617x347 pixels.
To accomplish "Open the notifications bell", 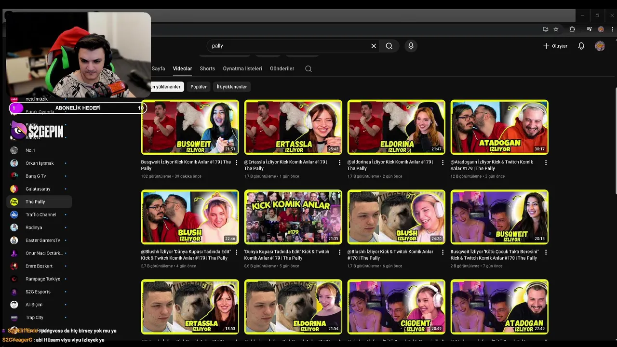I will pos(581,46).
